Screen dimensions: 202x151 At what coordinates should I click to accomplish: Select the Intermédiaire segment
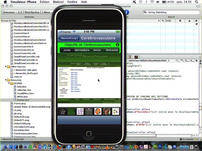point(82,50)
